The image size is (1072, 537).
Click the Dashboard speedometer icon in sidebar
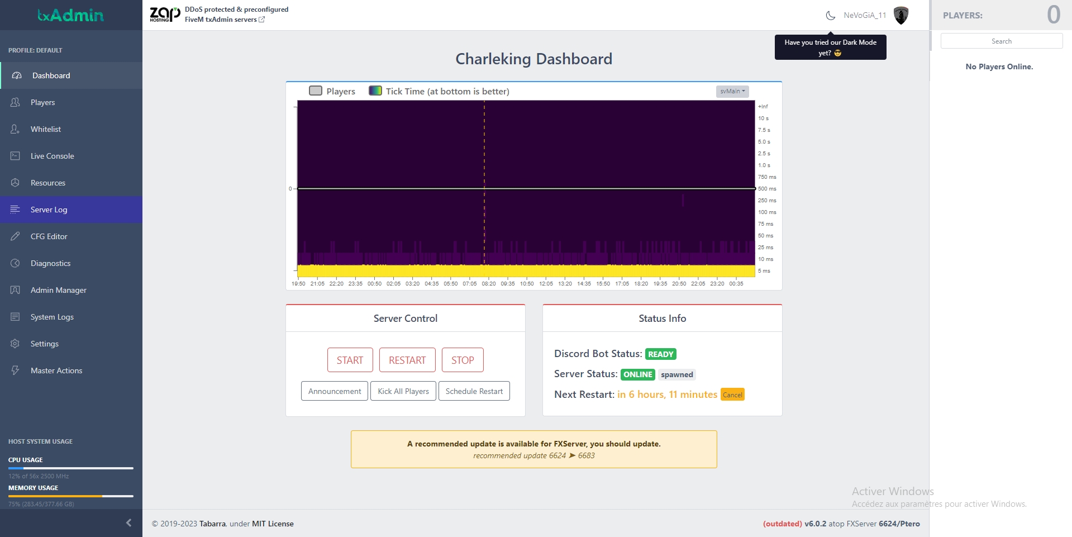17,75
